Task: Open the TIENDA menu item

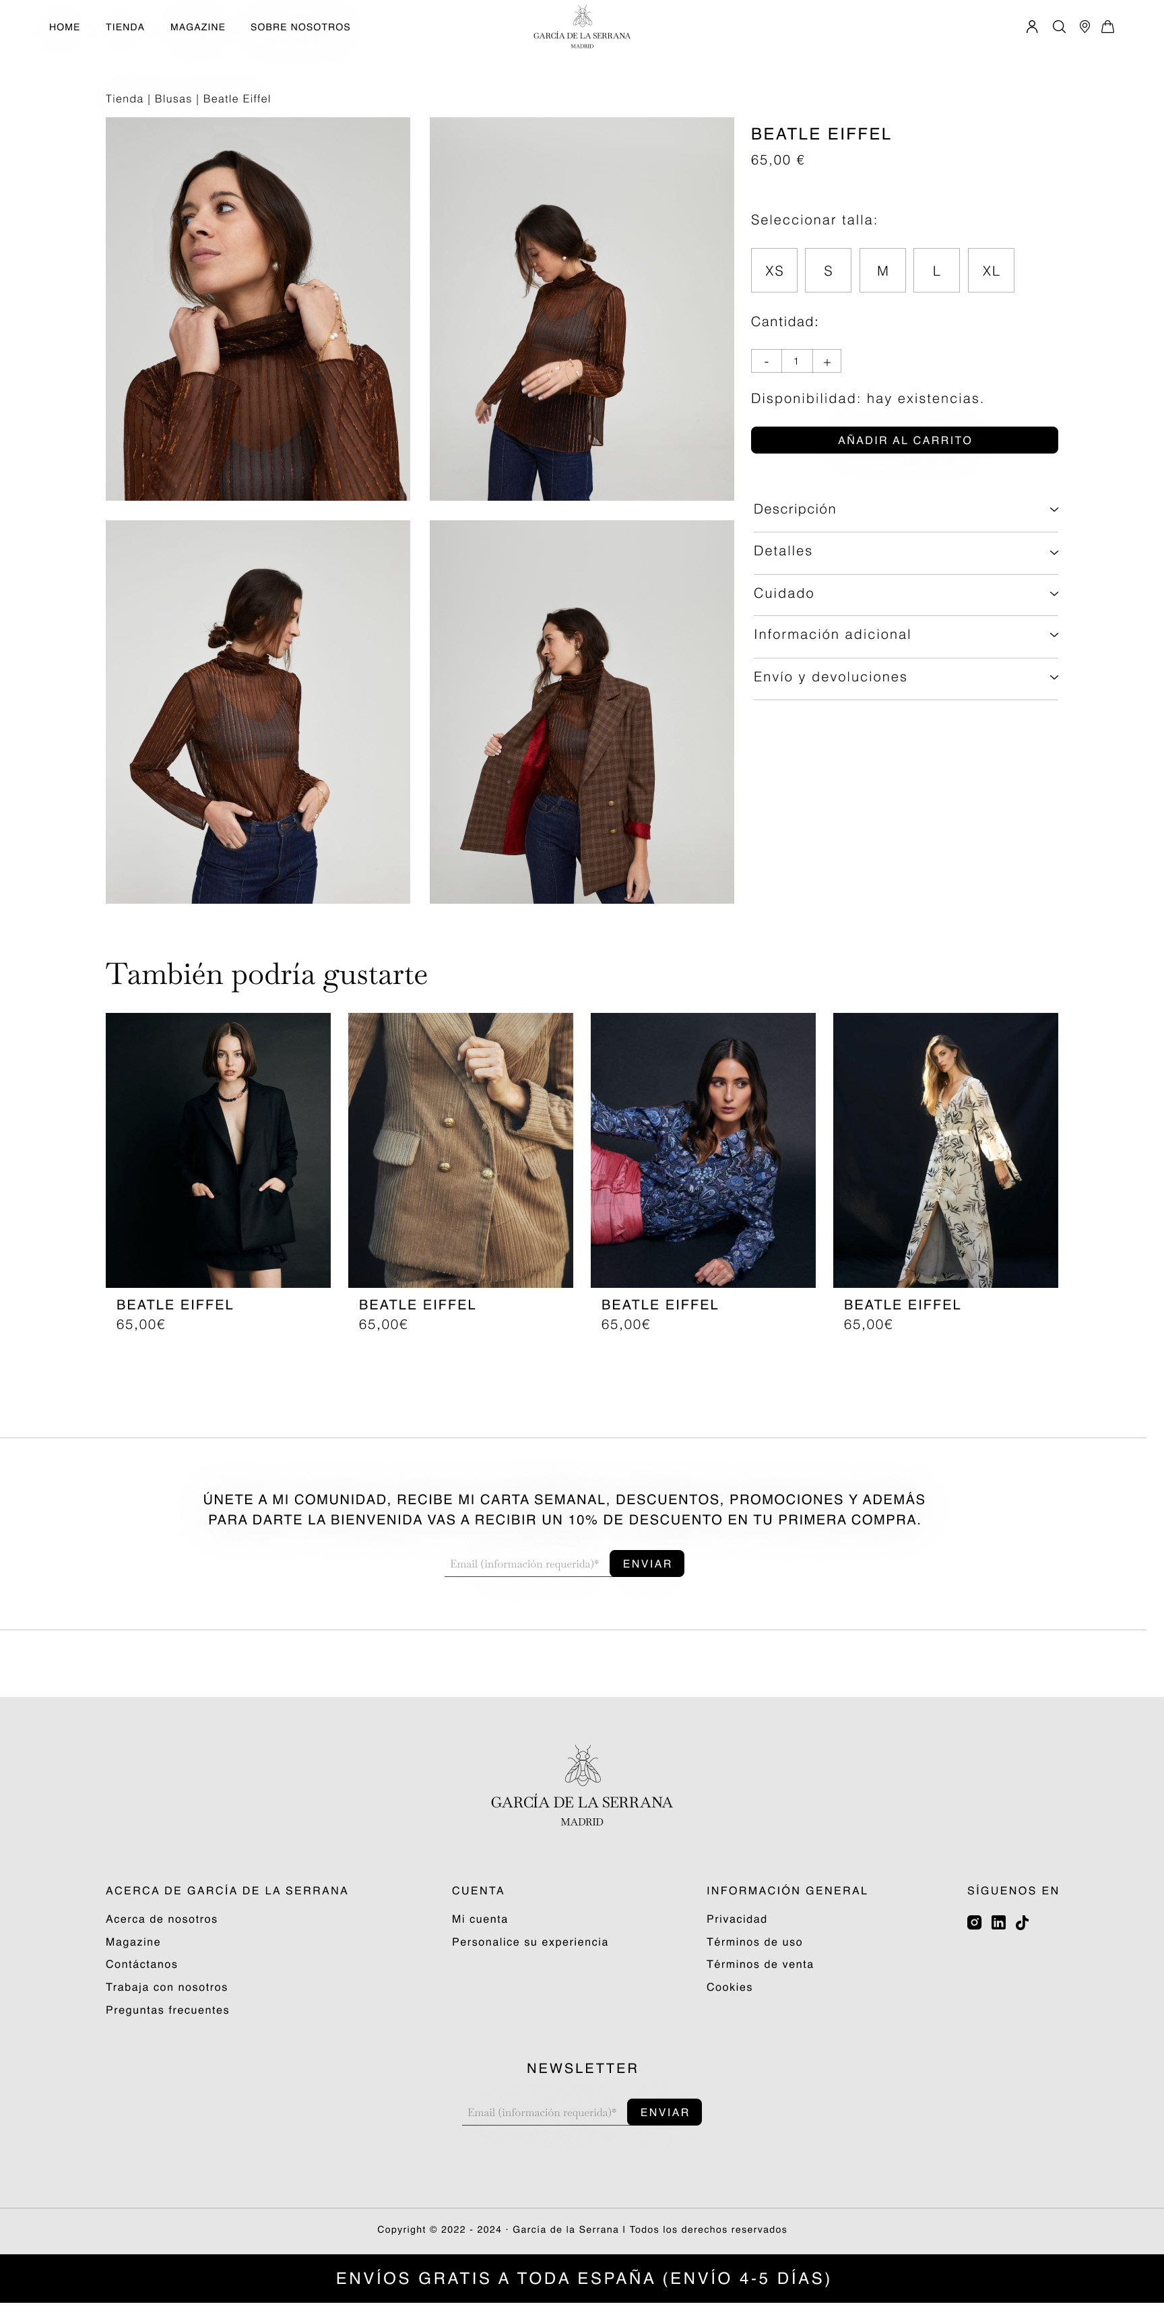Action: click(125, 27)
